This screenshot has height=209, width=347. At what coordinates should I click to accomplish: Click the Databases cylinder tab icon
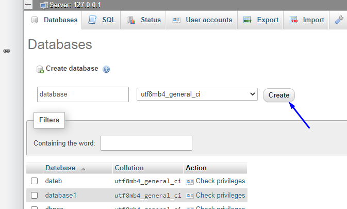point(35,20)
